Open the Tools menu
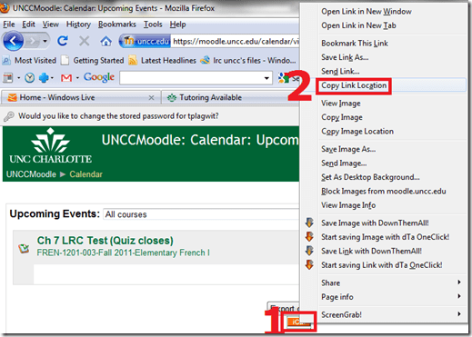The width and height of the screenshot is (472, 337). click(153, 25)
